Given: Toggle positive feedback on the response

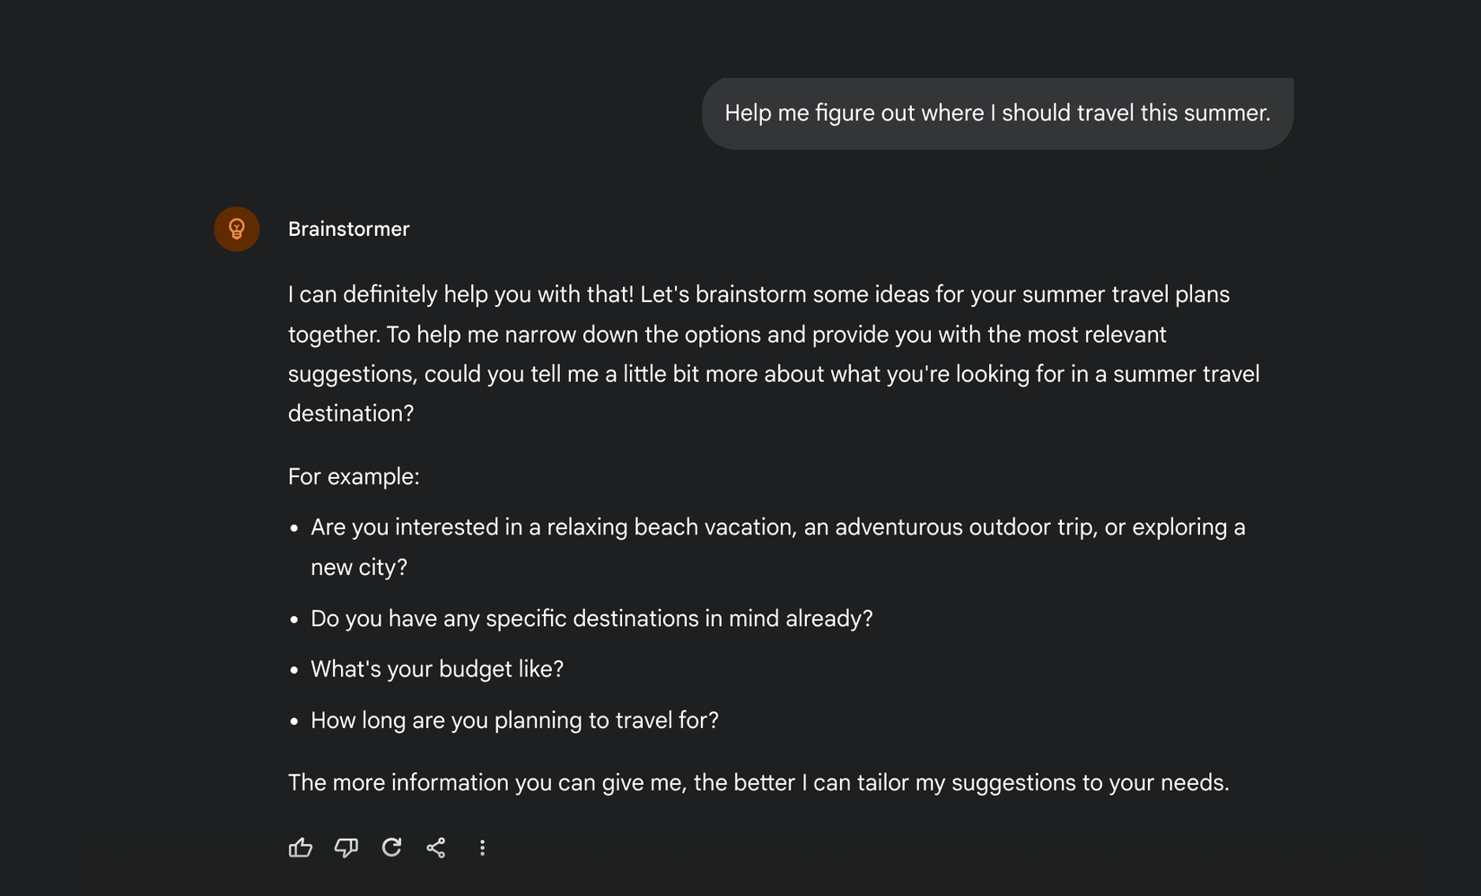Looking at the screenshot, I should point(300,848).
